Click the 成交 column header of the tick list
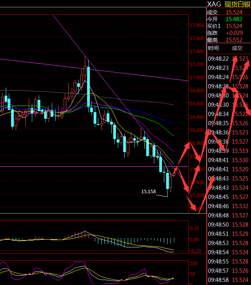Screen dimensions: 251x285 [237, 48]
